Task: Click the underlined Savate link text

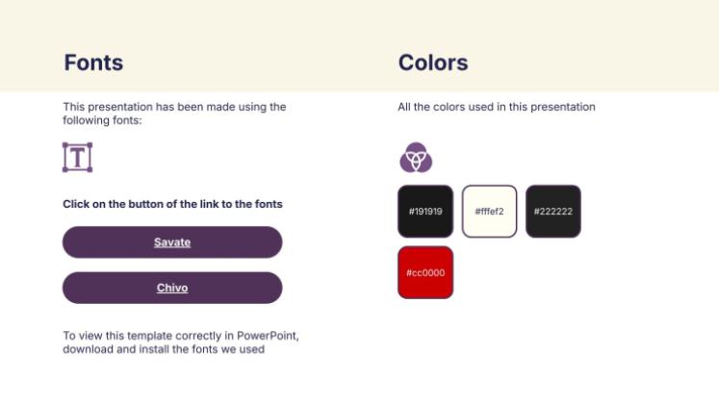Action: (x=172, y=242)
